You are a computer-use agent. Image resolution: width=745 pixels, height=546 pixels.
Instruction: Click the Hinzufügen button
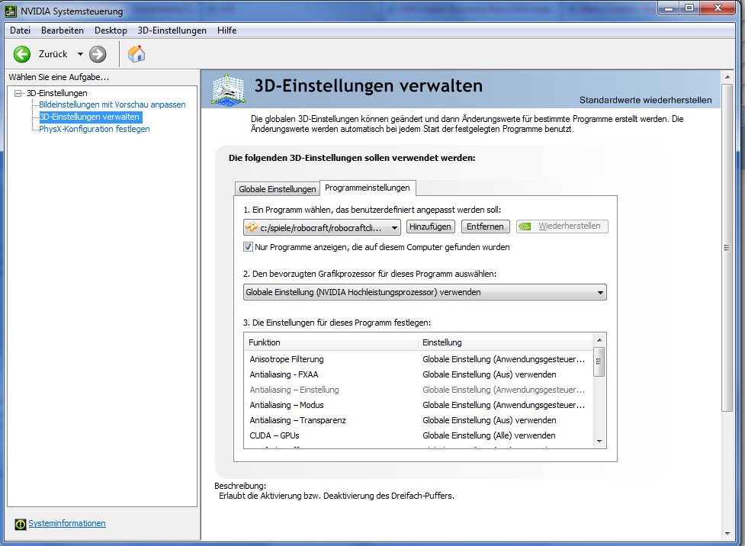(431, 226)
